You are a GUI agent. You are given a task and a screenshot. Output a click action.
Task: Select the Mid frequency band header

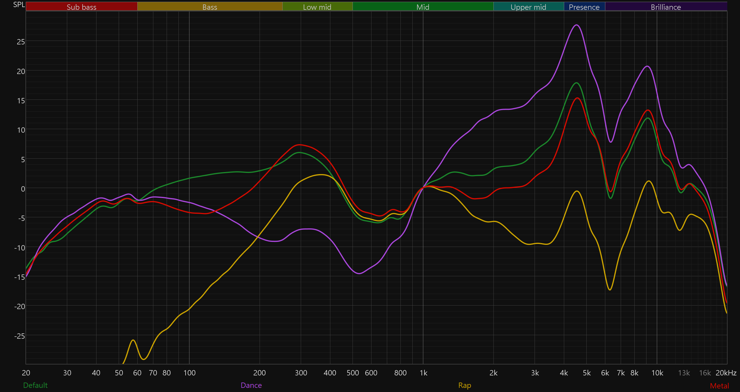[423, 7]
